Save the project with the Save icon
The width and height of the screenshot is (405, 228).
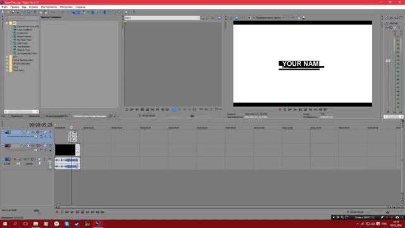[x=13, y=12]
